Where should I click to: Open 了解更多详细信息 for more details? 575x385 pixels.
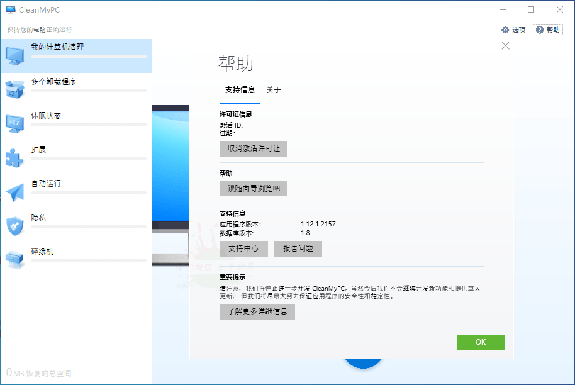click(x=257, y=311)
